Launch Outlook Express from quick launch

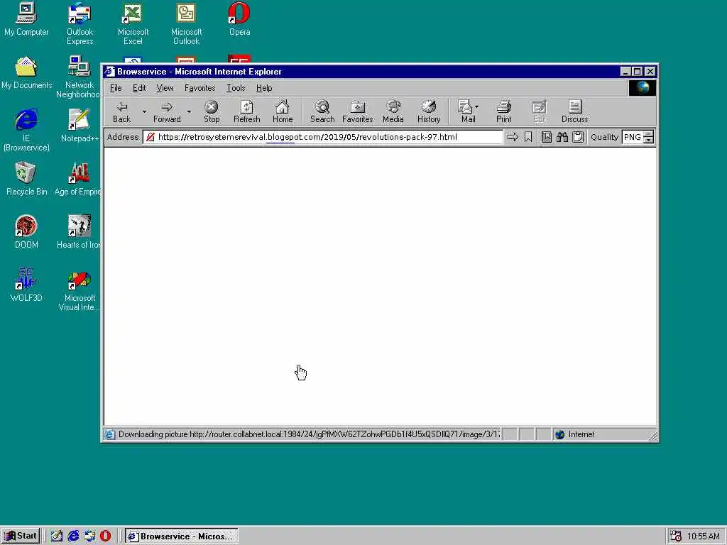(x=89, y=536)
